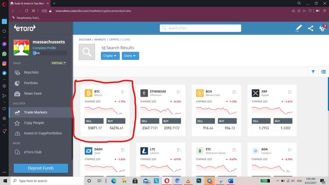Add XRP to watchlist icon
The height and width of the screenshot is (185, 329).
click(x=290, y=92)
